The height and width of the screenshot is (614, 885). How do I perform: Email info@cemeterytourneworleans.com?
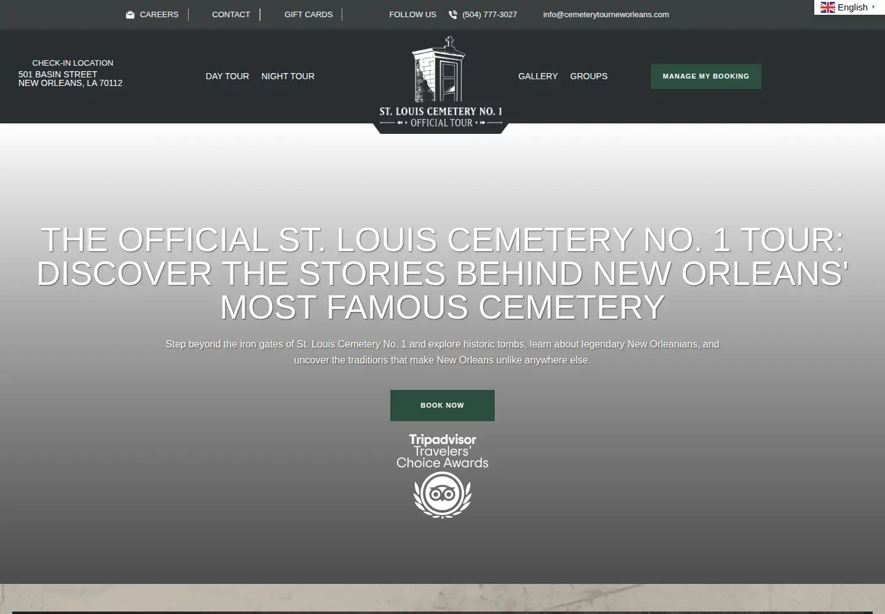(606, 15)
